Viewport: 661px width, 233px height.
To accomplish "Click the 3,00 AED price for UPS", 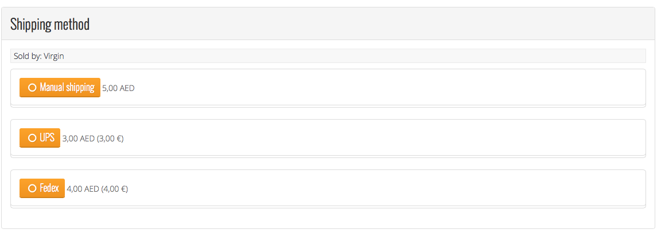I will (78, 139).
